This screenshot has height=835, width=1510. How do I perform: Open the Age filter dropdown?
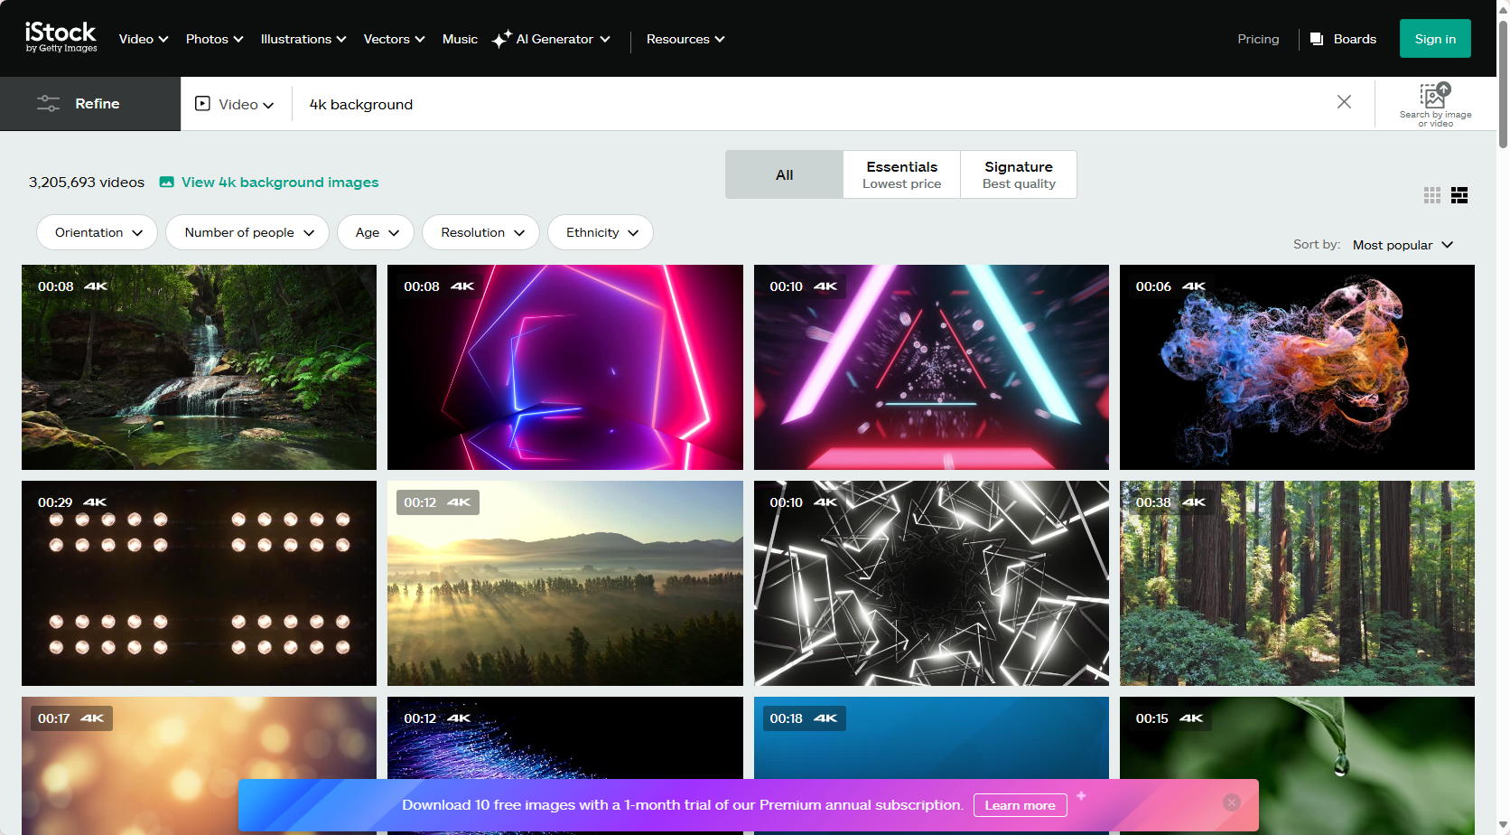tap(376, 232)
